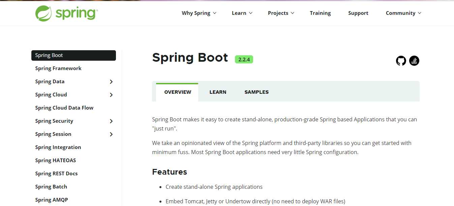Click 'Create stand-alone Spring applications' bullet

[x=214, y=187]
